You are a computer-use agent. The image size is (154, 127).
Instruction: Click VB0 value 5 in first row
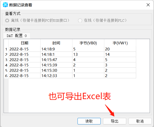tap(88, 49)
